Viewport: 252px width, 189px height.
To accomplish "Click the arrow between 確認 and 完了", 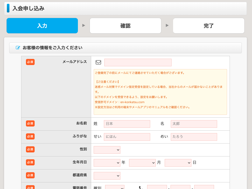I will (167, 25).
